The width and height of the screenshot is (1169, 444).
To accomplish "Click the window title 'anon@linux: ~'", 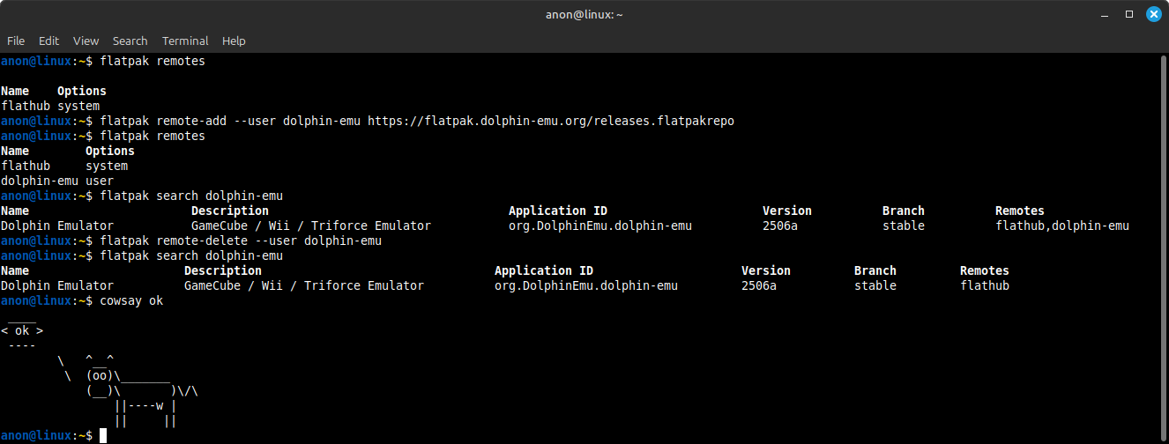I will pyautogui.click(x=584, y=14).
